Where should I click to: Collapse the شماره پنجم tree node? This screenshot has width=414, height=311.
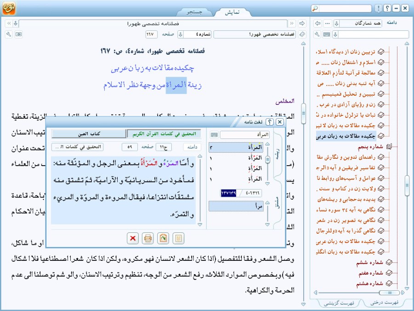389,147
